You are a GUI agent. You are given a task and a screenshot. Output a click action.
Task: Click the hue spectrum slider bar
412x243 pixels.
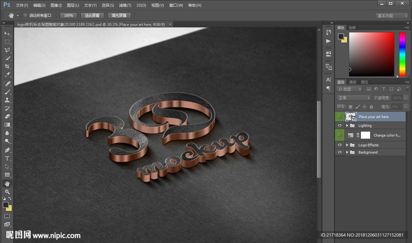tap(402, 54)
